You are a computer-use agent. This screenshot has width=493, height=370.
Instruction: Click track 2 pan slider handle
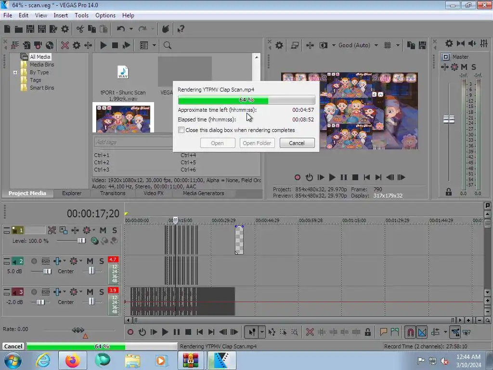91,271
